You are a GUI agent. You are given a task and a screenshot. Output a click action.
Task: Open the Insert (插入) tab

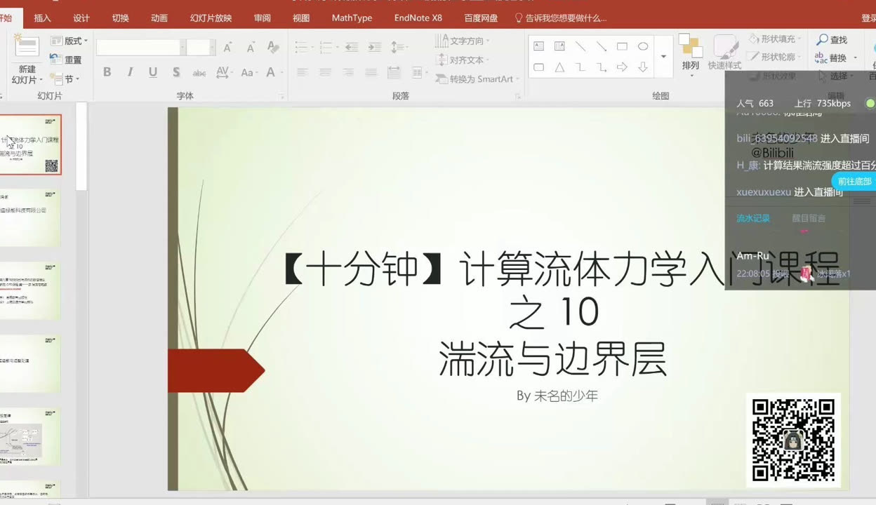[x=42, y=18]
